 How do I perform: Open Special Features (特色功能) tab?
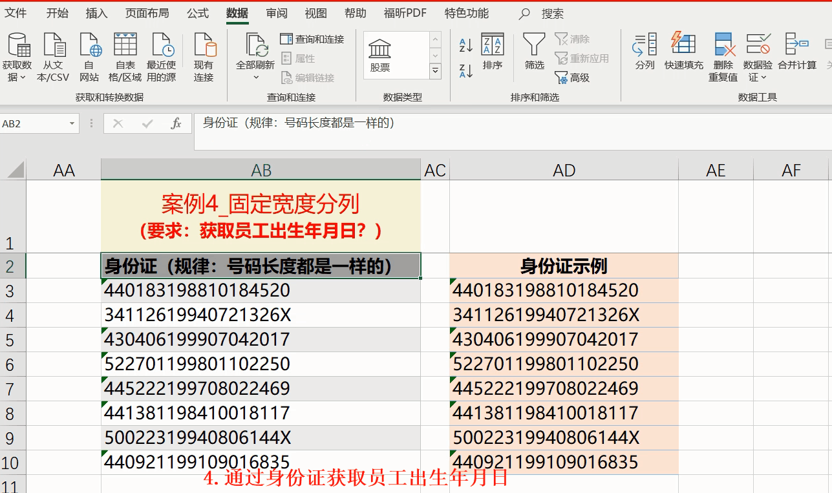pos(467,13)
